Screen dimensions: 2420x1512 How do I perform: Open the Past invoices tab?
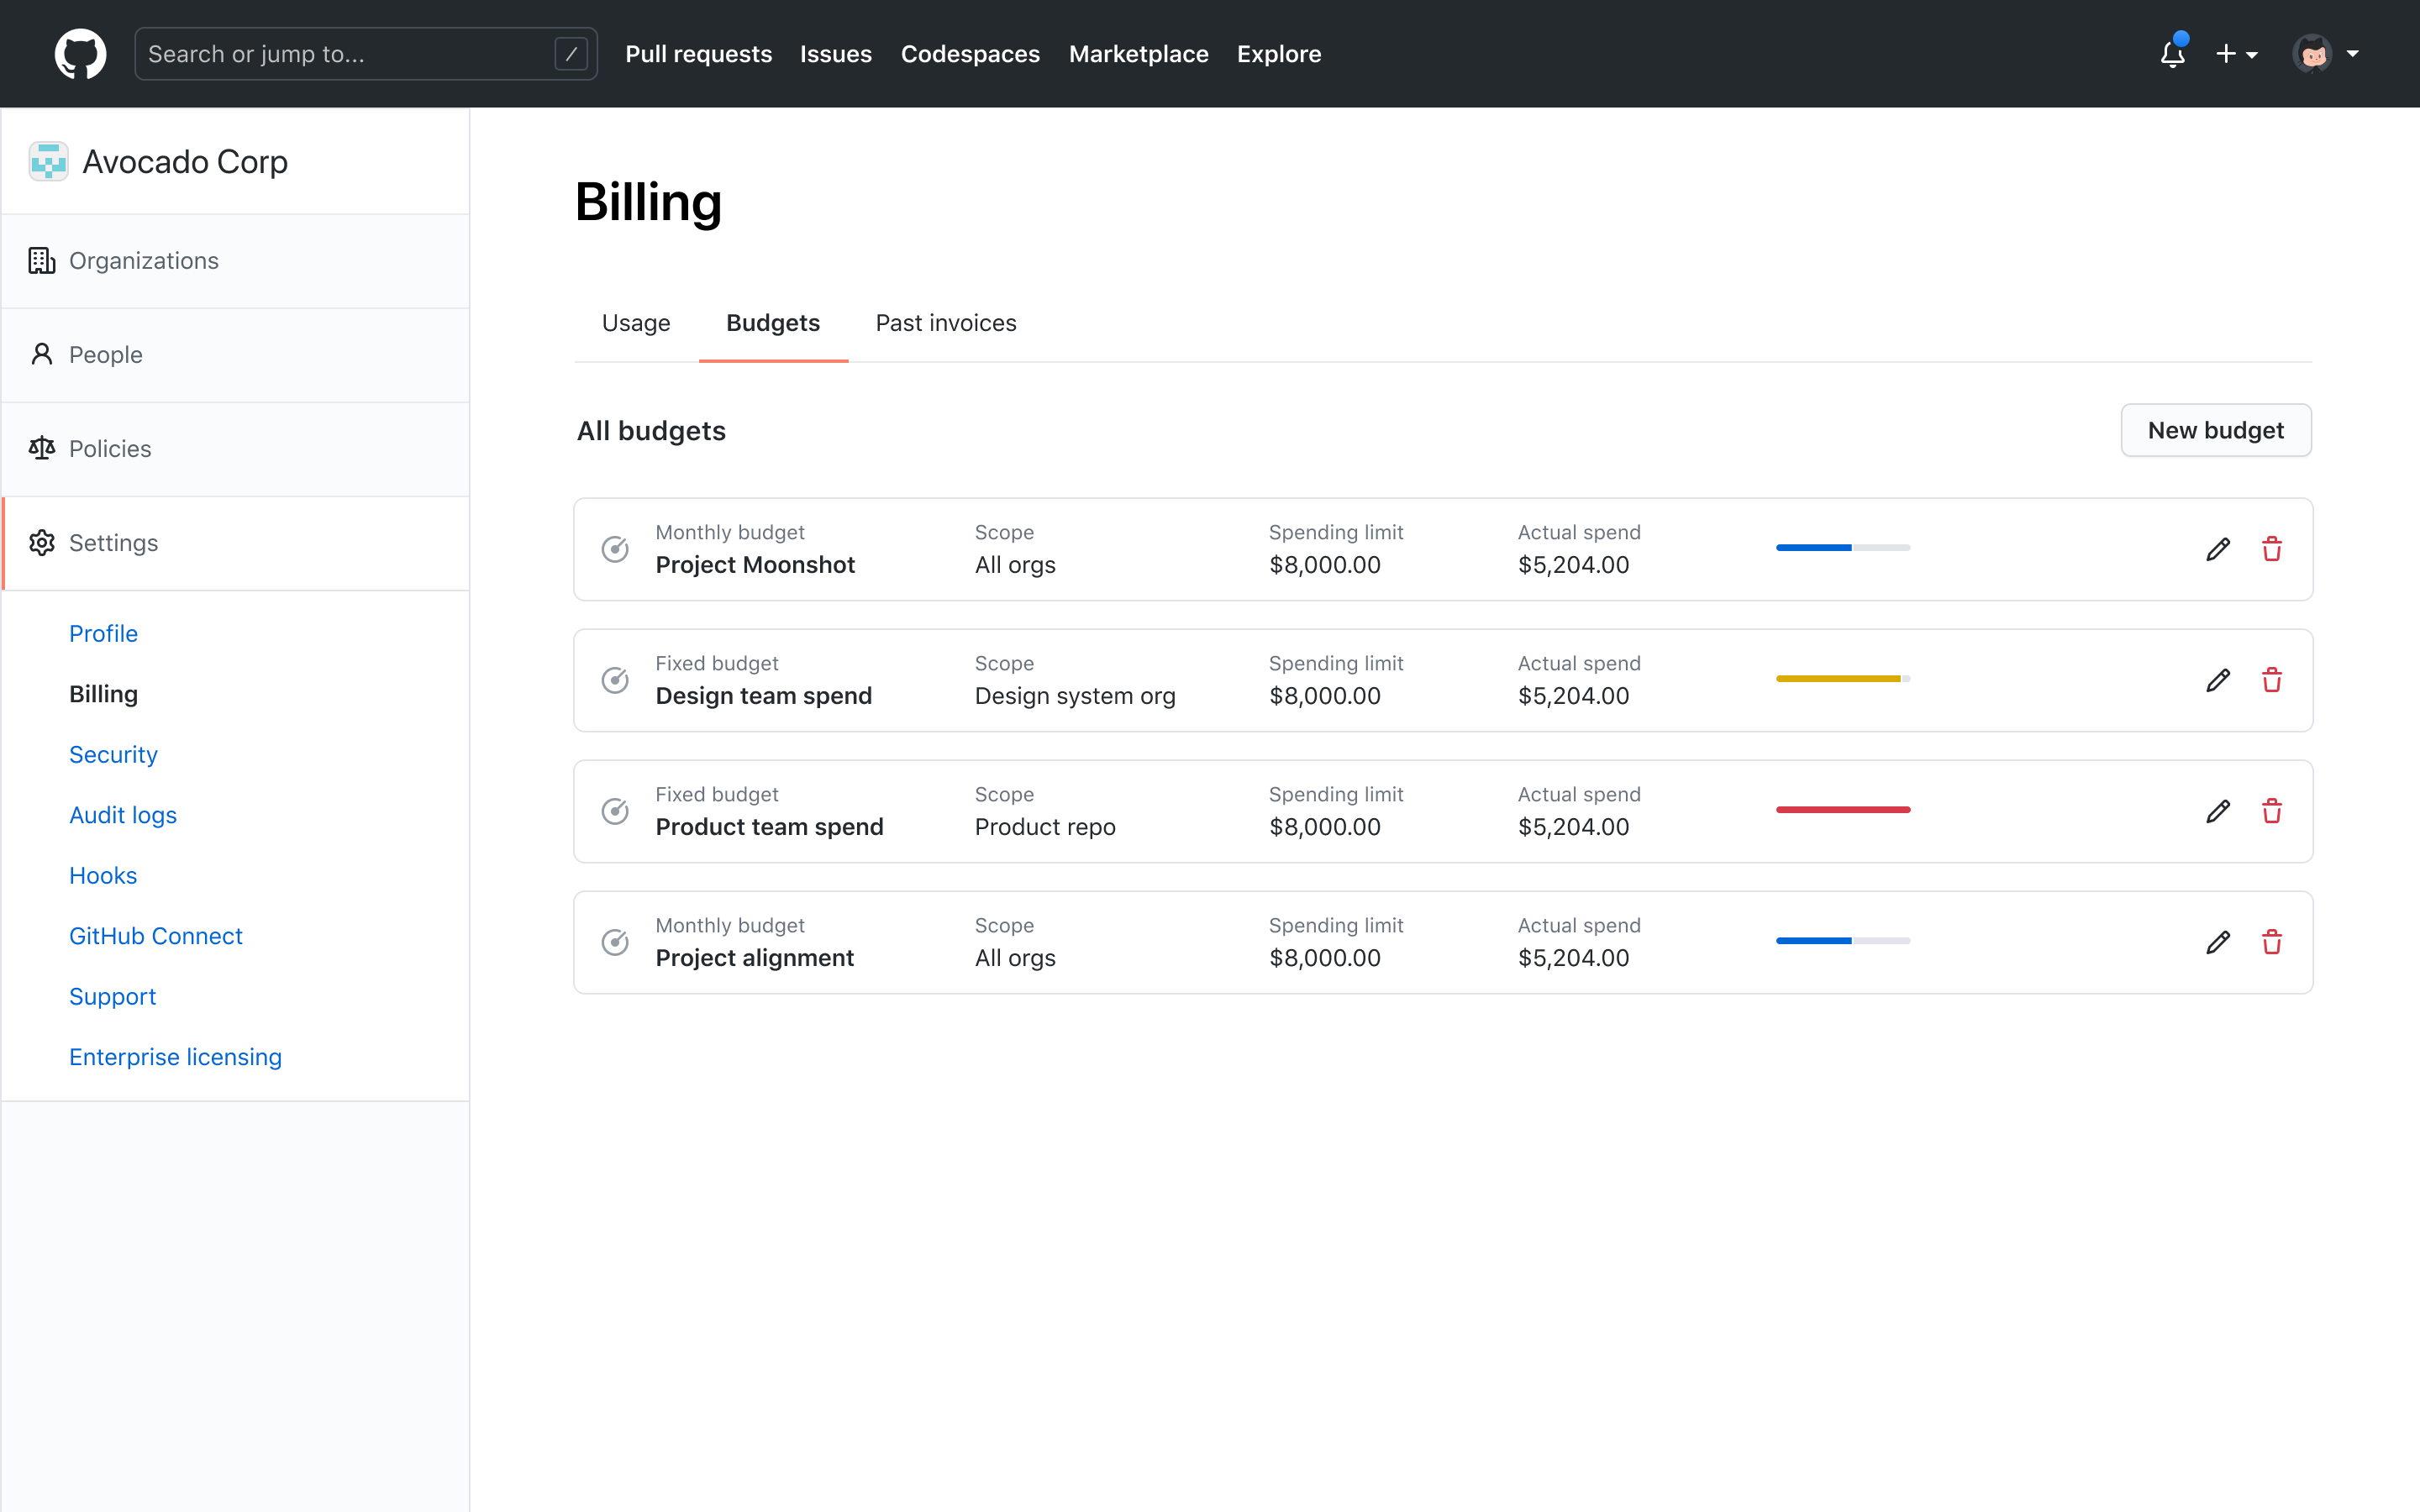tap(945, 322)
